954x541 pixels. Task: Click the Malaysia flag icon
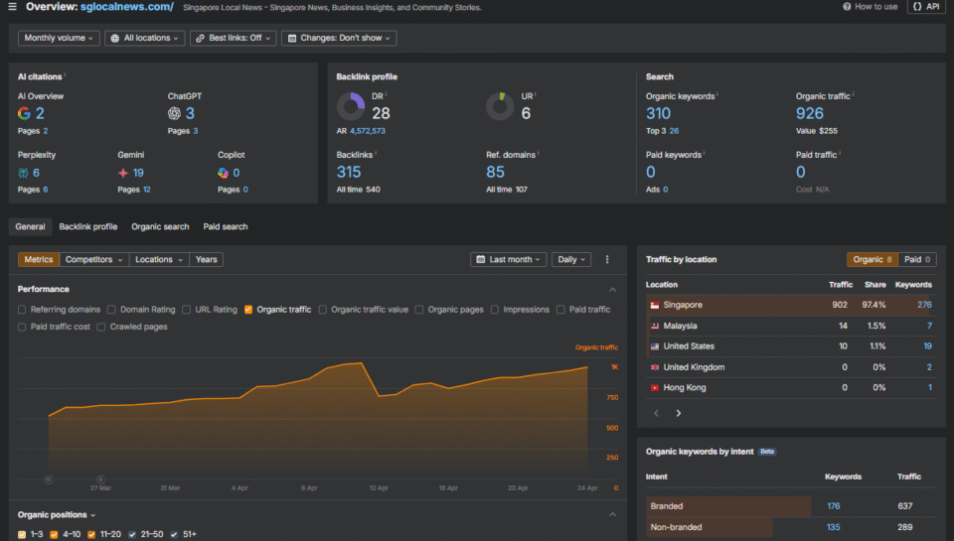pyautogui.click(x=655, y=326)
